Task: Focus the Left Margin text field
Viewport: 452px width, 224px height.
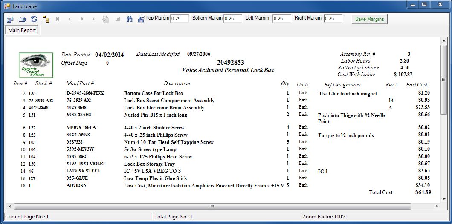Action: pyautogui.click(x=281, y=19)
